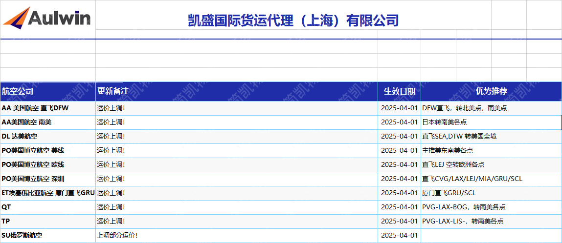This screenshot has height=243, width=562.
Task: Select cell ET埃塞俄比亚航空 厦门直飞GRU
Action: pos(48,193)
